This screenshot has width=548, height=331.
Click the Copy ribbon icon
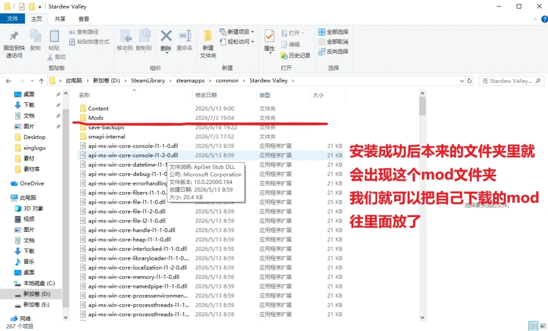pyautogui.click(x=35, y=36)
